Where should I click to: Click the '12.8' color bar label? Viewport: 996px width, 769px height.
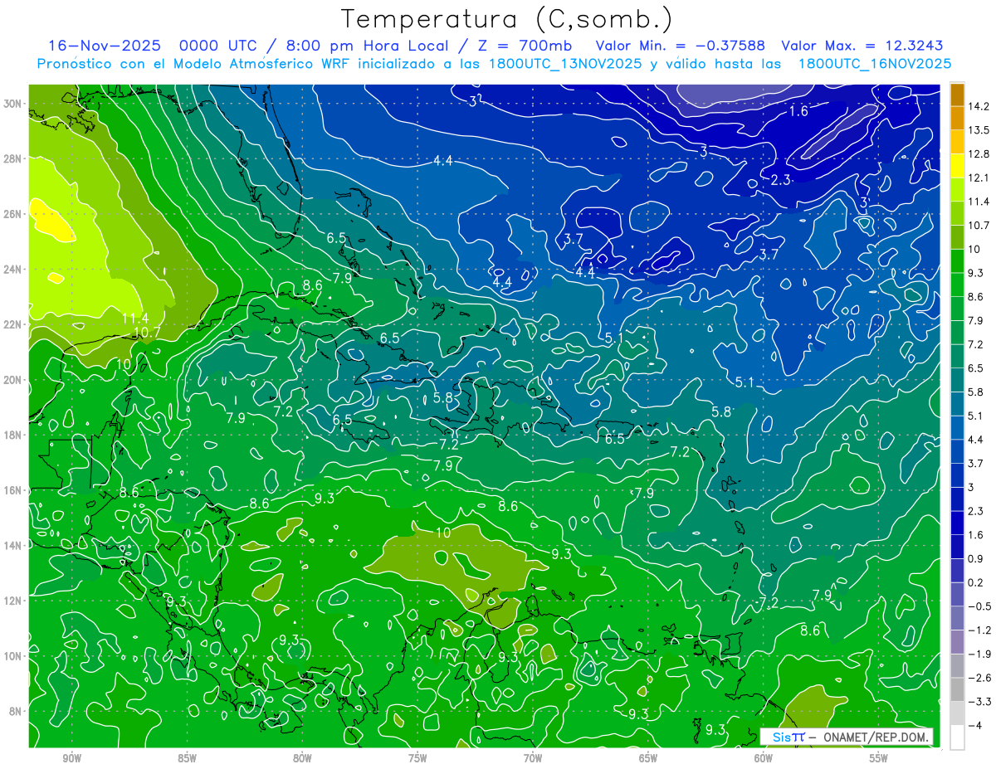[x=980, y=154]
